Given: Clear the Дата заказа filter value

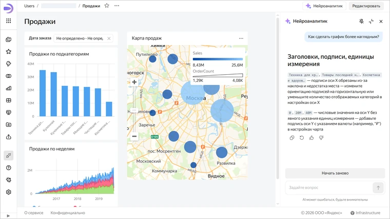Looking at the screenshot, I should [109, 38].
